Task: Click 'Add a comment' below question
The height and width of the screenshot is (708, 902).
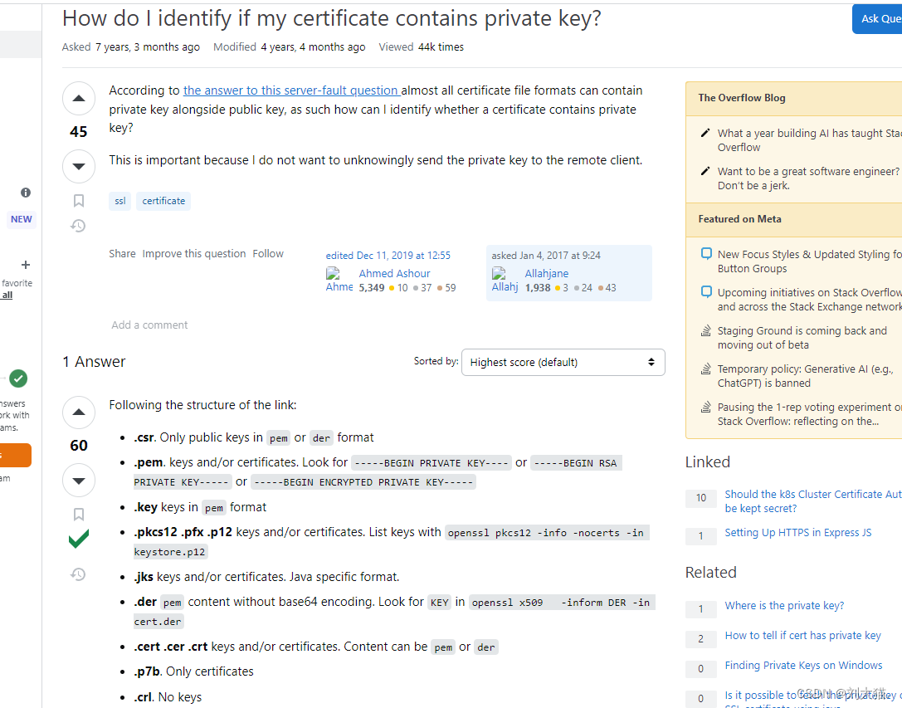Action: pos(149,325)
